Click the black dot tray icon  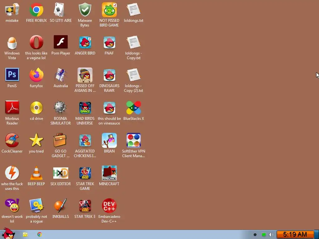coord(255,235)
